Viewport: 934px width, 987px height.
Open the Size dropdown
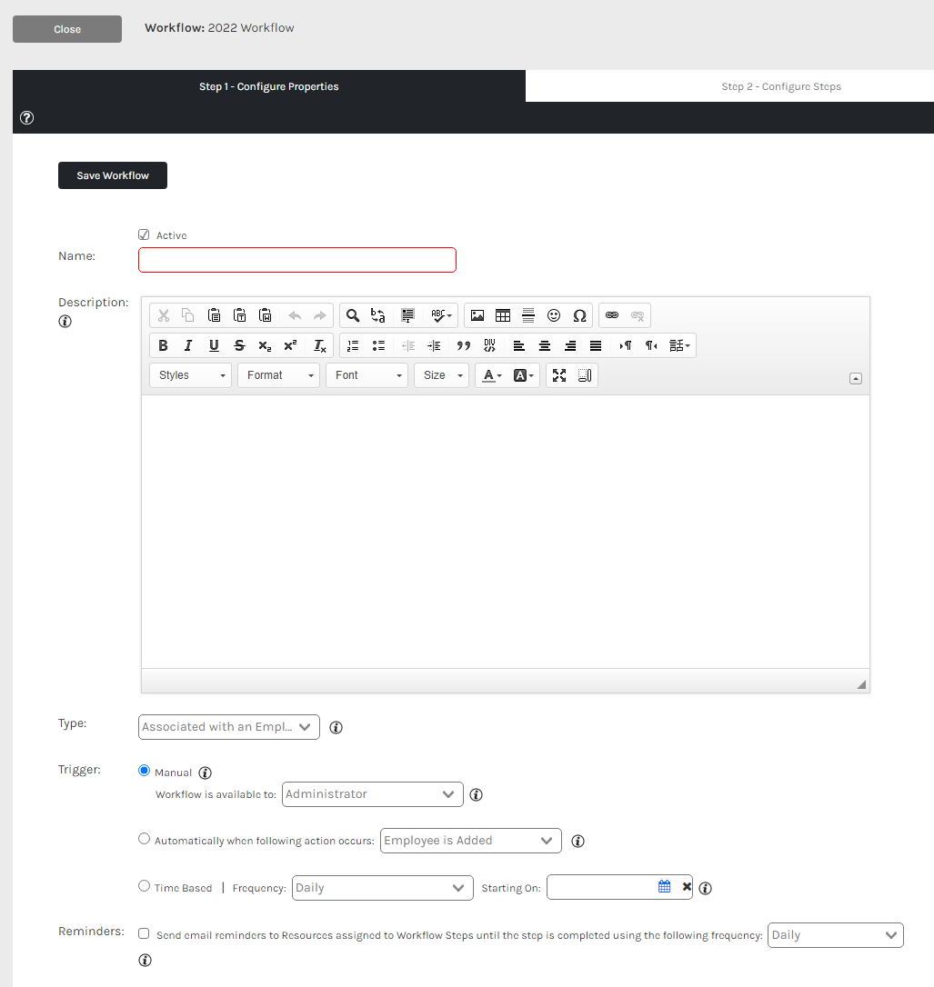pyautogui.click(x=441, y=375)
